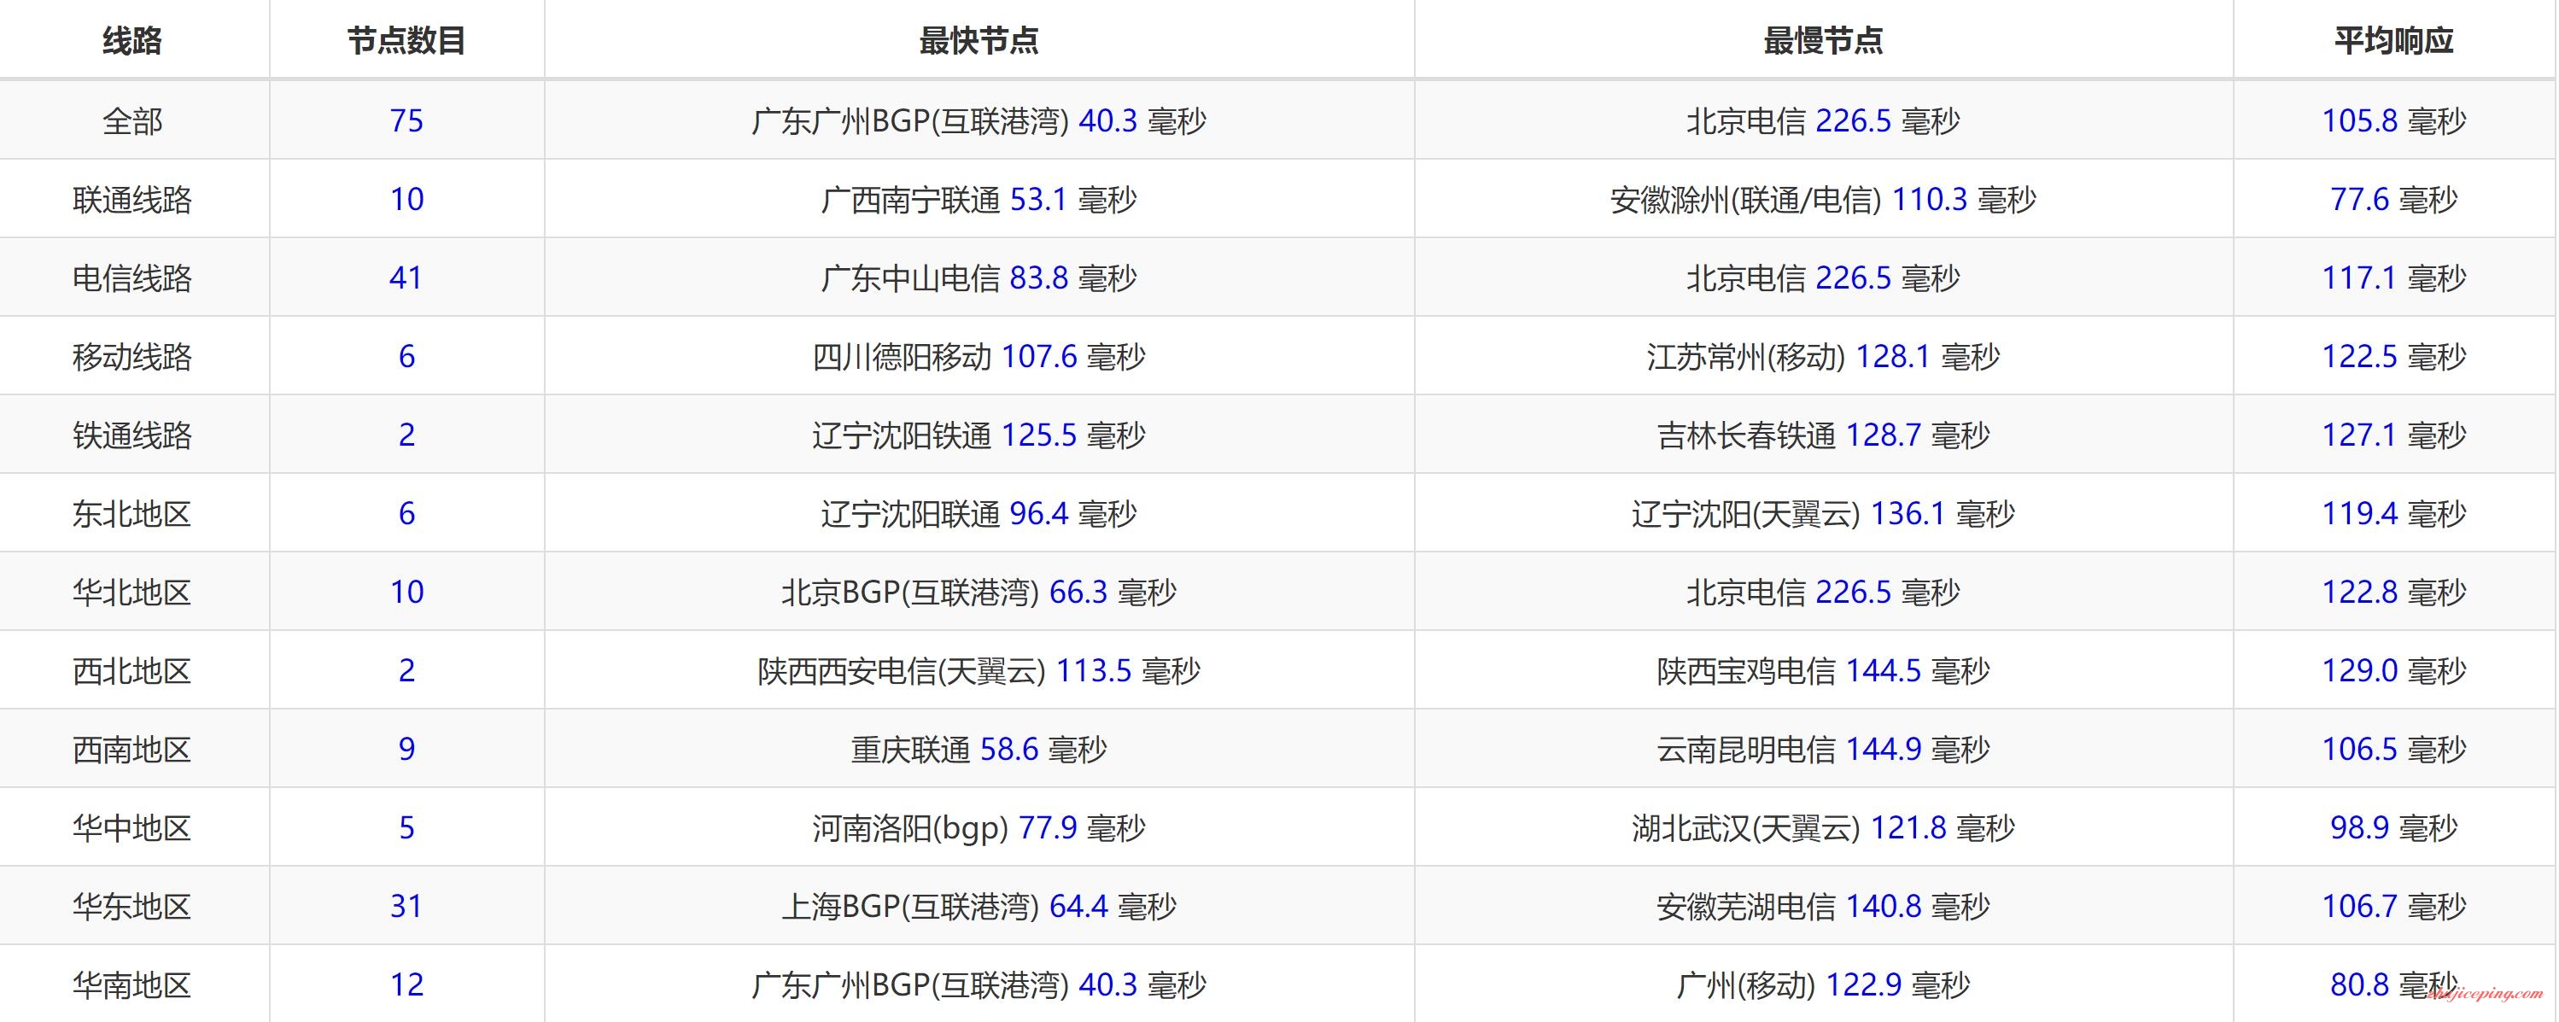Click the 最慢节点 column header
Viewport: 2559px width, 1022px height.
tap(1823, 41)
